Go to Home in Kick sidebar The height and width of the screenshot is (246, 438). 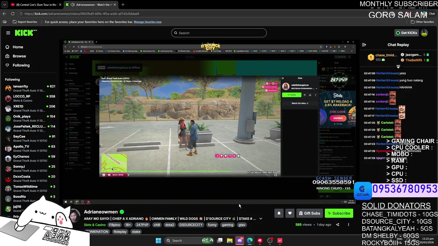click(18, 47)
